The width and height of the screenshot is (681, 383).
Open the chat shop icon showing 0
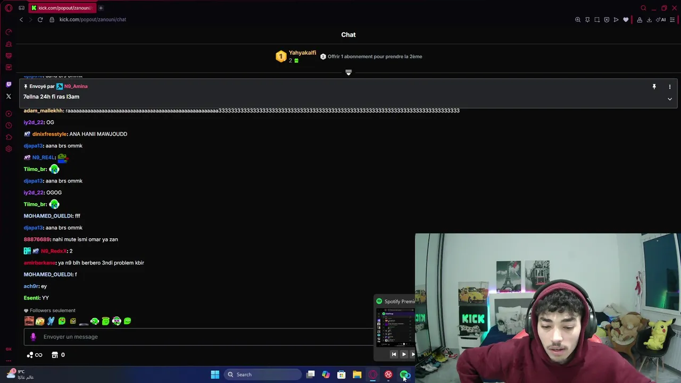click(x=58, y=355)
